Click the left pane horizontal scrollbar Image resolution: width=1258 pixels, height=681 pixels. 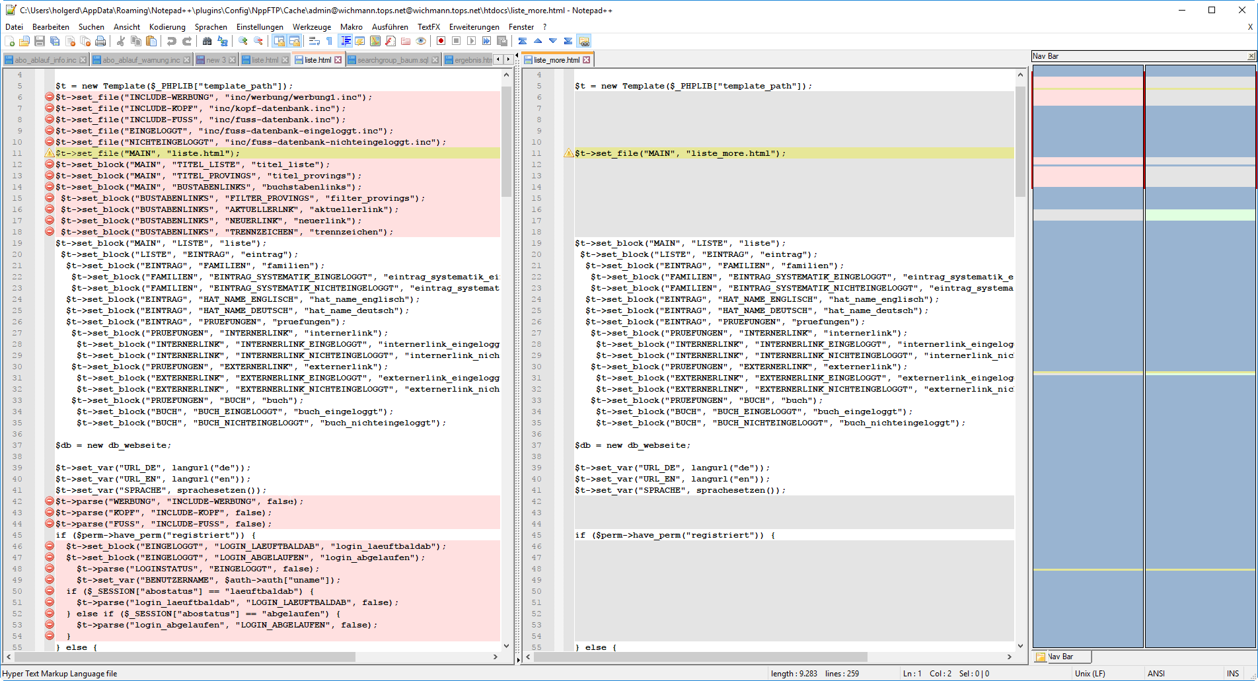coord(185,657)
